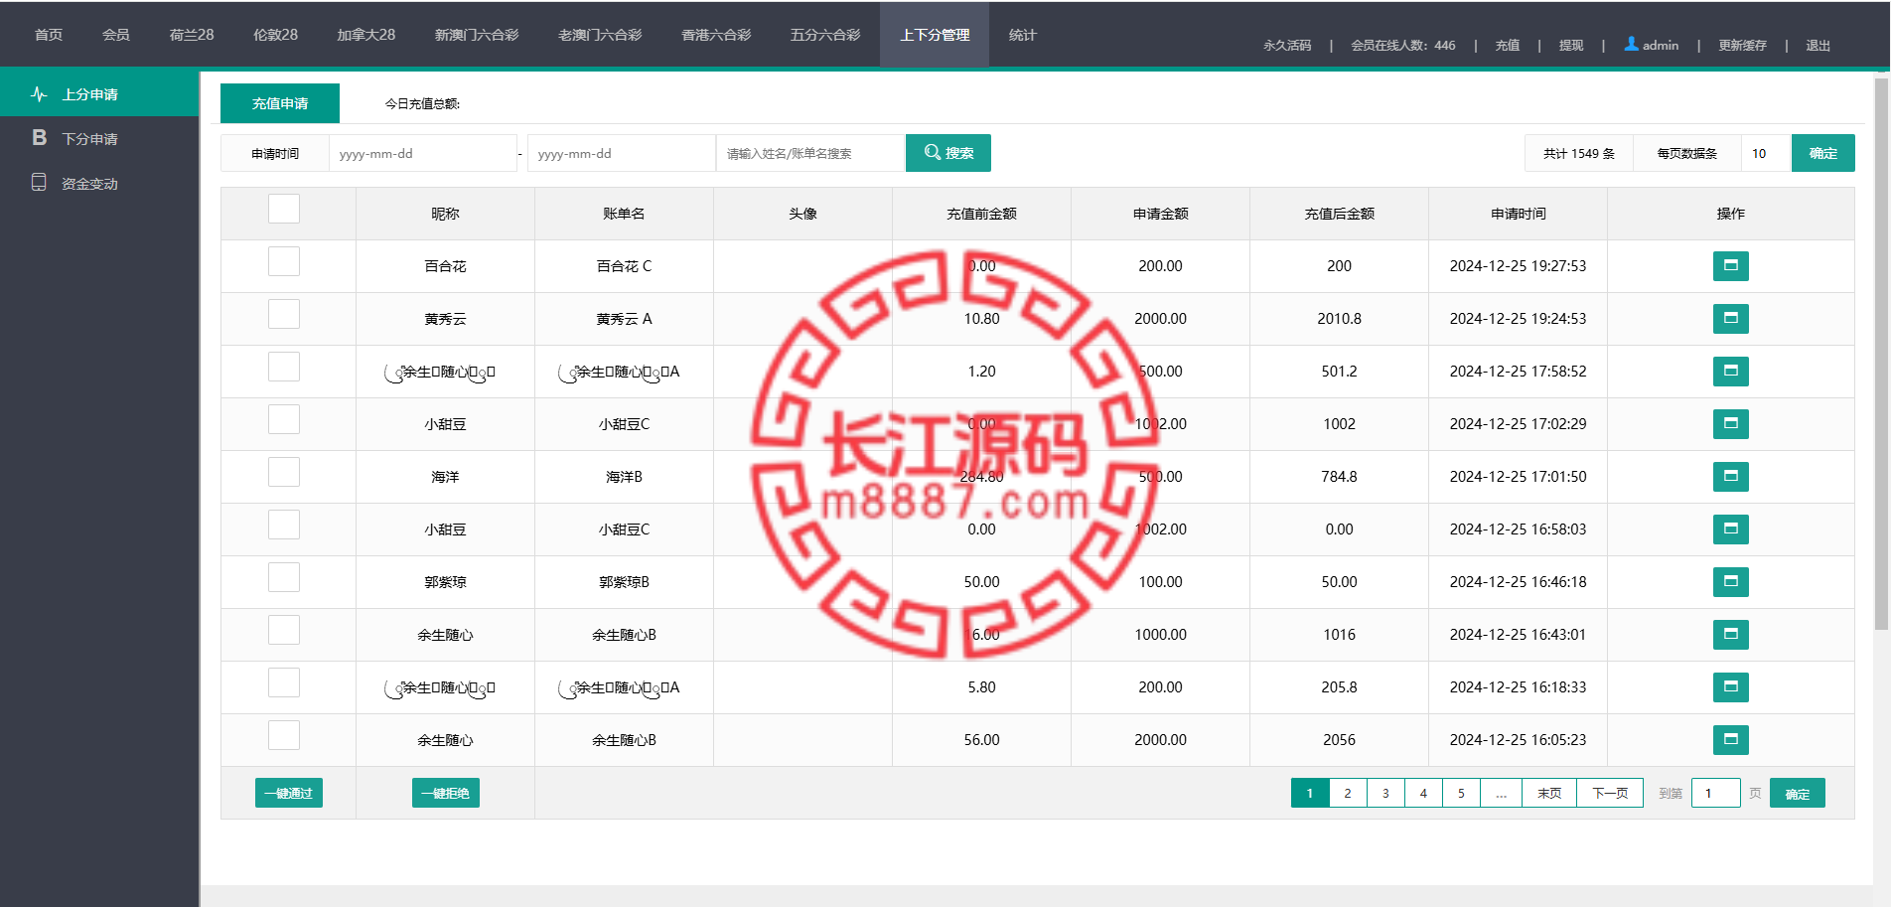Check the row for 百合花 C
Screen dimensions: 1891x907
pyautogui.click(x=284, y=261)
